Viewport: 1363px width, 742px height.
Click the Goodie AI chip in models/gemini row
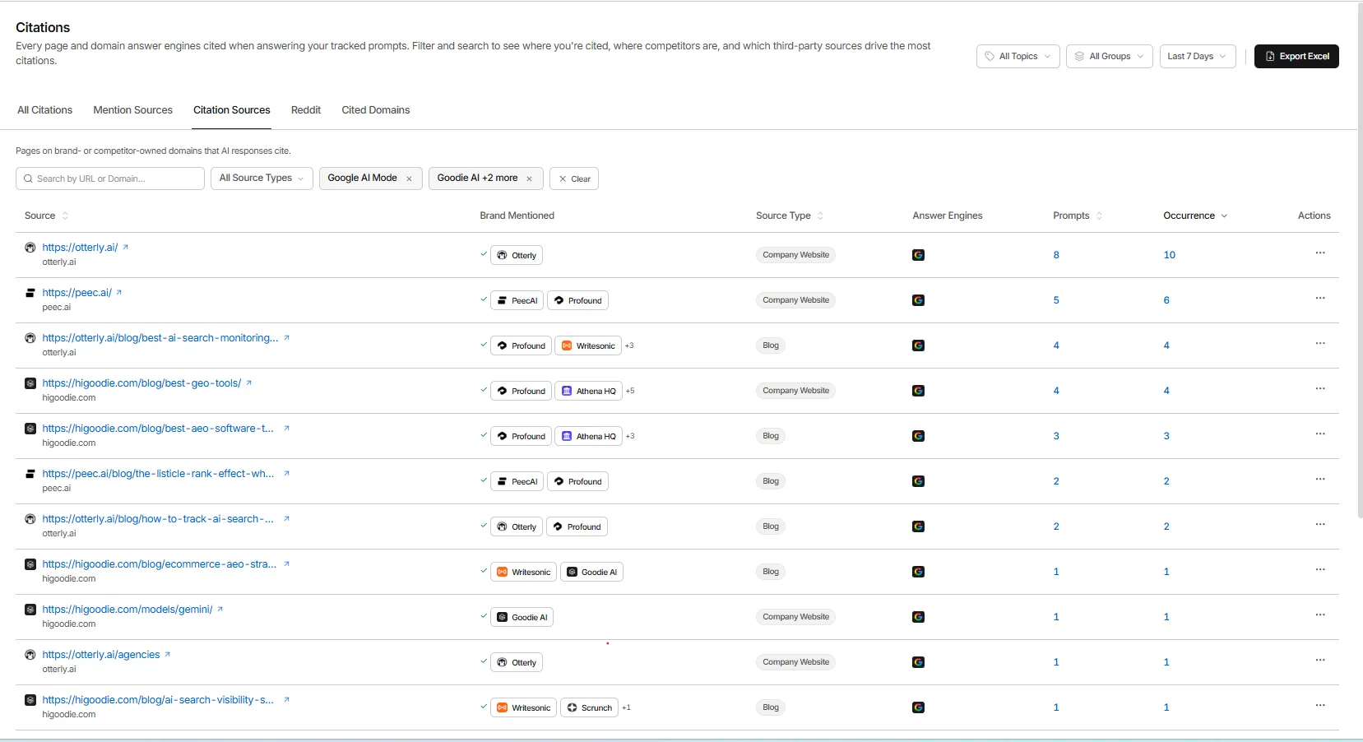522,617
